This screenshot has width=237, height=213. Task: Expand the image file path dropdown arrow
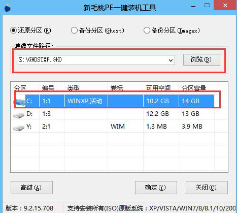pyautogui.click(x=171, y=60)
